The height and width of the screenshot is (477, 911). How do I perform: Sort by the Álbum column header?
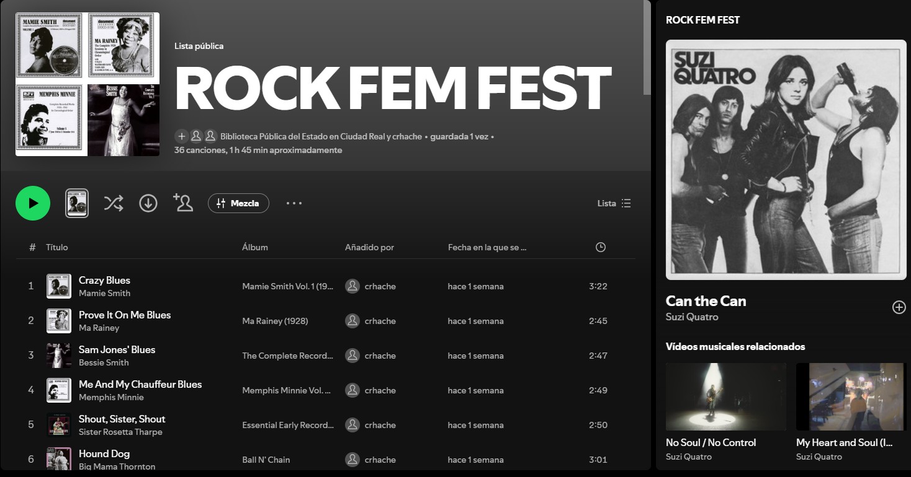255,247
